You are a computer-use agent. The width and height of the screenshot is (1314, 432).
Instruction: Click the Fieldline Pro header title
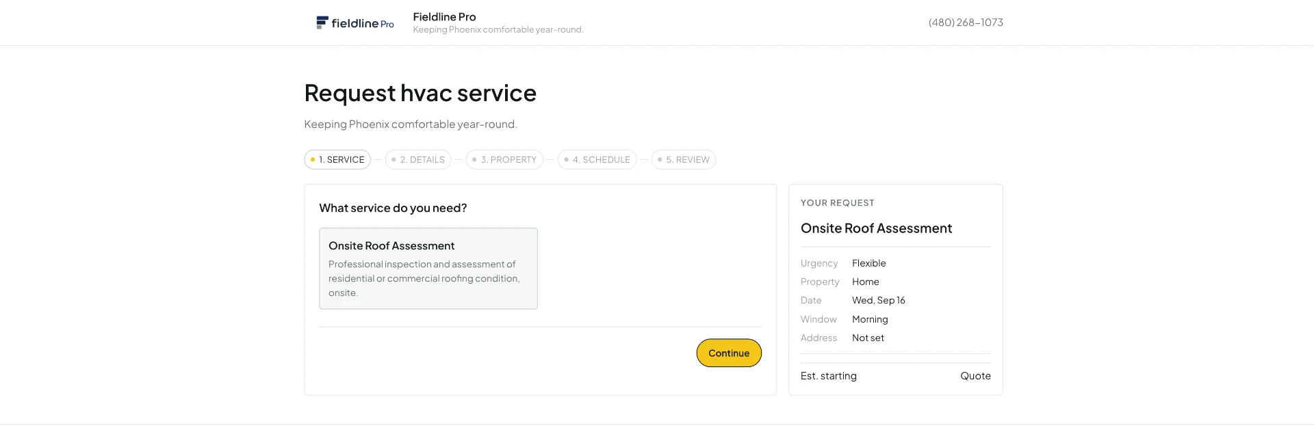pyautogui.click(x=444, y=17)
